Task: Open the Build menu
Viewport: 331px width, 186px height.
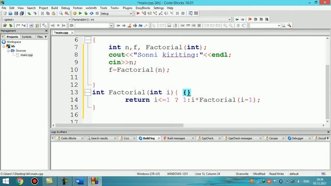Action: click(x=54, y=8)
